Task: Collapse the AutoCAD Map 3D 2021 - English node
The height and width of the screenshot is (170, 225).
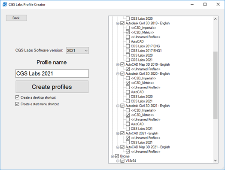Action: pos(118,147)
